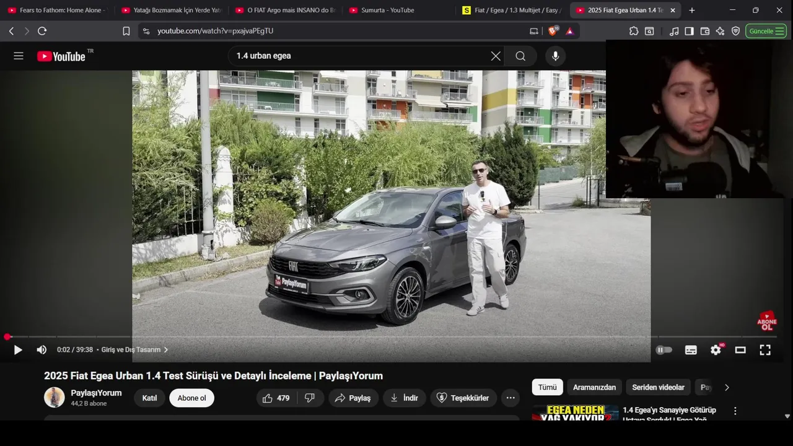Open more actions three-dot menu
The height and width of the screenshot is (446, 793).
pyautogui.click(x=510, y=398)
